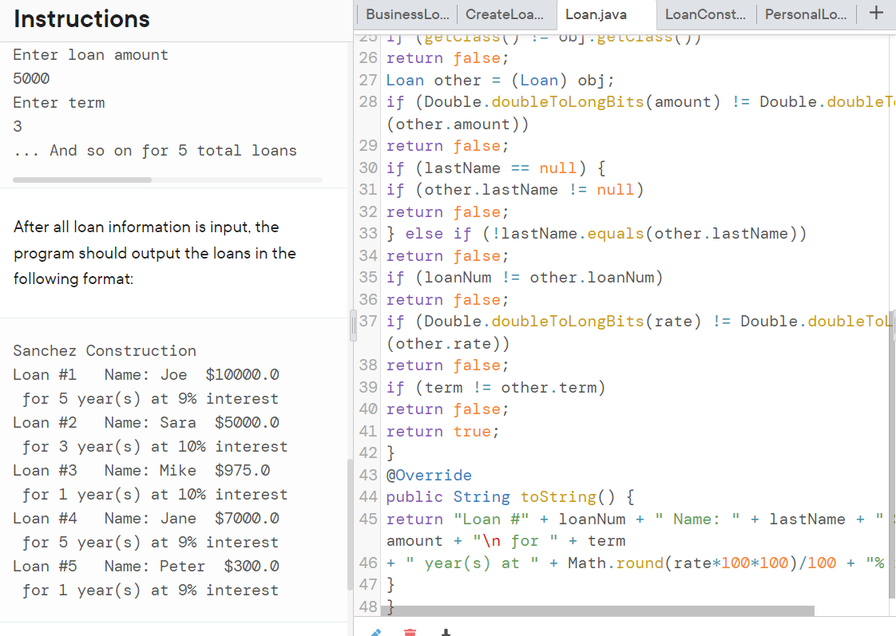The image size is (896, 636).
Task: Click 'Enter term' in instructions
Action: [59, 103]
